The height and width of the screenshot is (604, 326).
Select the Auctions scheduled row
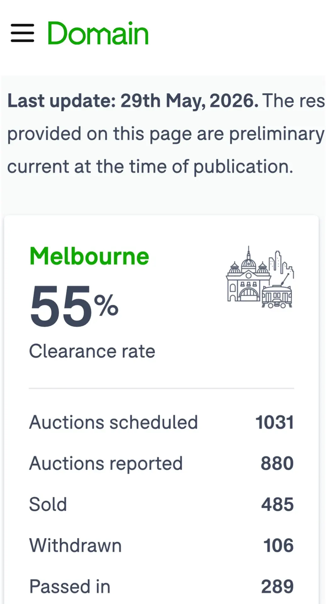(x=161, y=422)
